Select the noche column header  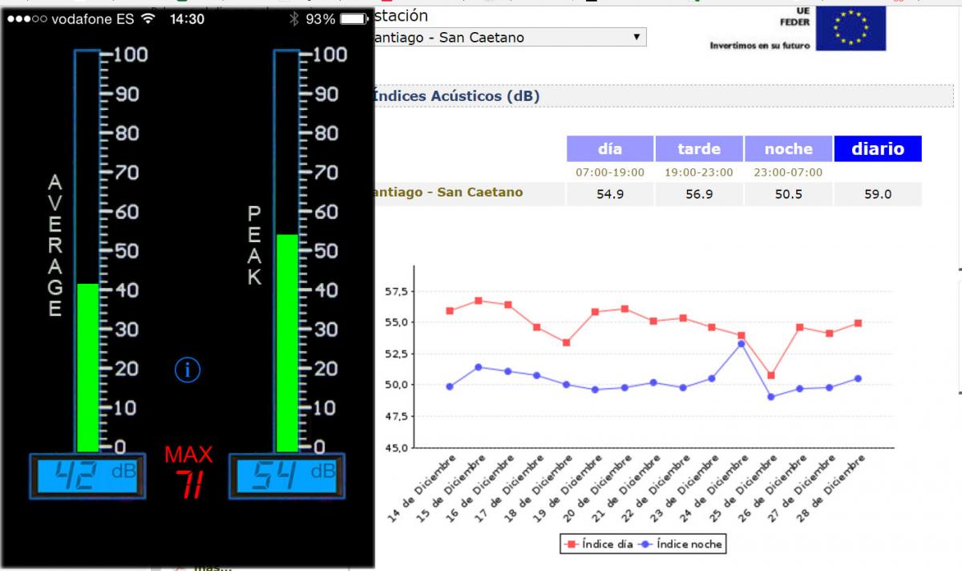pyautogui.click(x=788, y=148)
